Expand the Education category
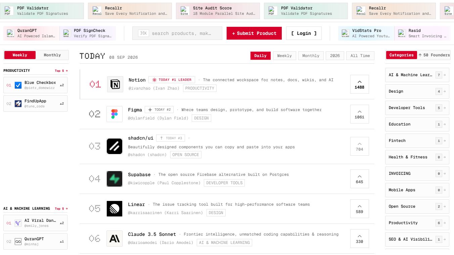This screenshot has height=255, width=454. [417, 124]
